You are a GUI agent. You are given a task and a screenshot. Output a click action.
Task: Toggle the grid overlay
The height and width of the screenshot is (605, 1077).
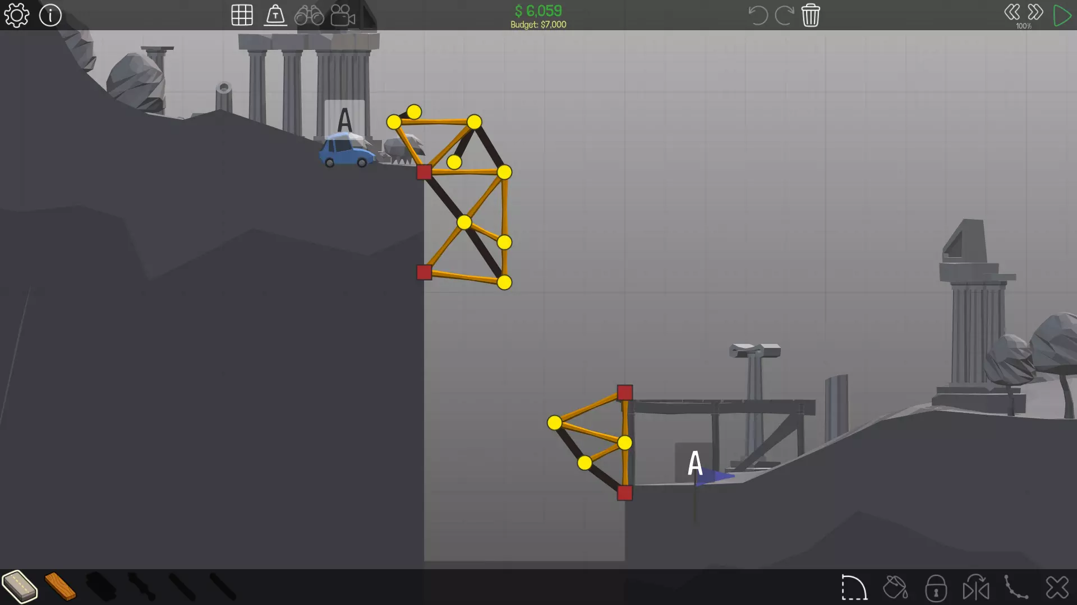(242, 15)
